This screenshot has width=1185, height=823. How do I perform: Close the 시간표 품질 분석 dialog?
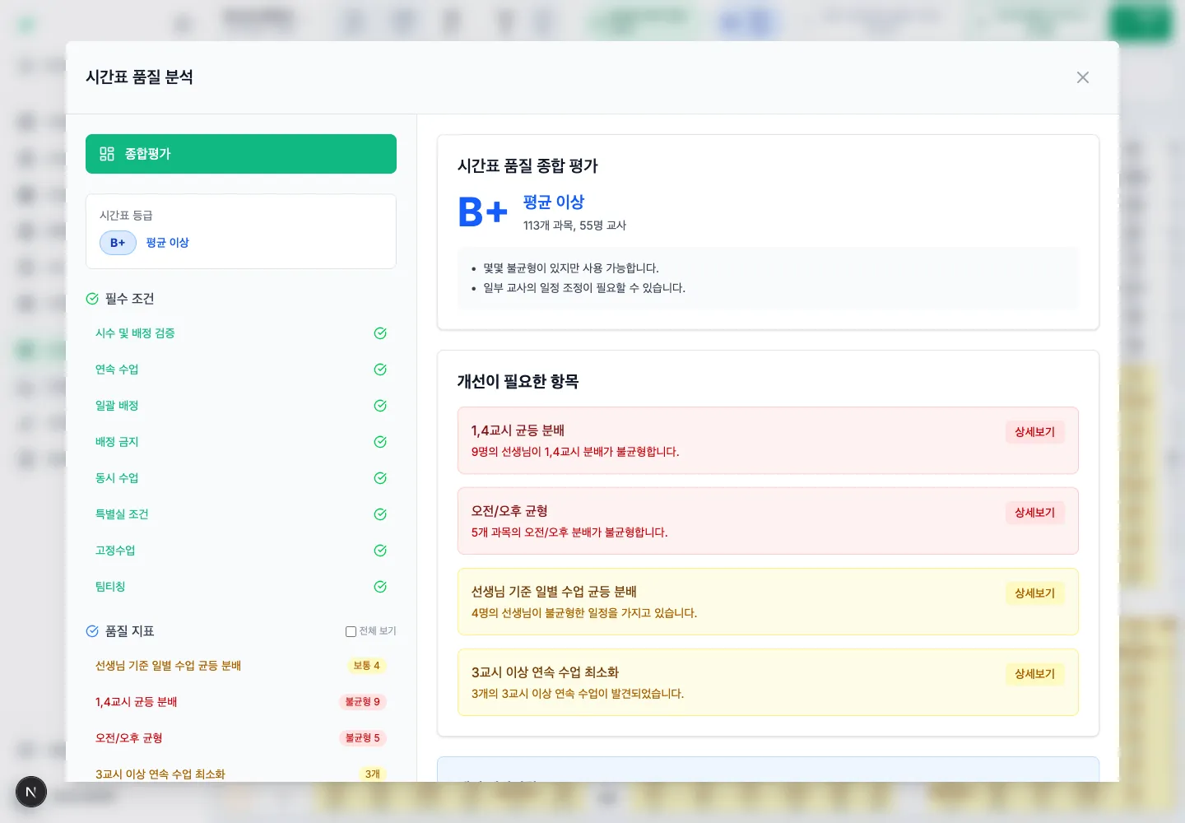tap(1083, 77)
